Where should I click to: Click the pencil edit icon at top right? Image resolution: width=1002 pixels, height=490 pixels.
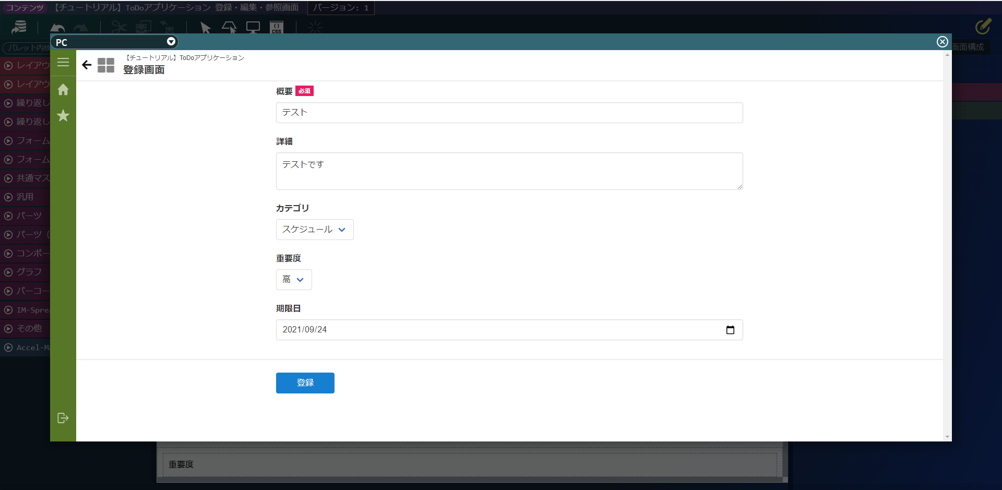click(983, 26)
